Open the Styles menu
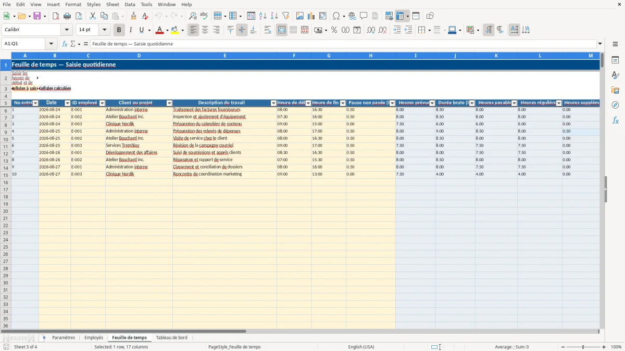625x351 pixels. pos(94,4)
